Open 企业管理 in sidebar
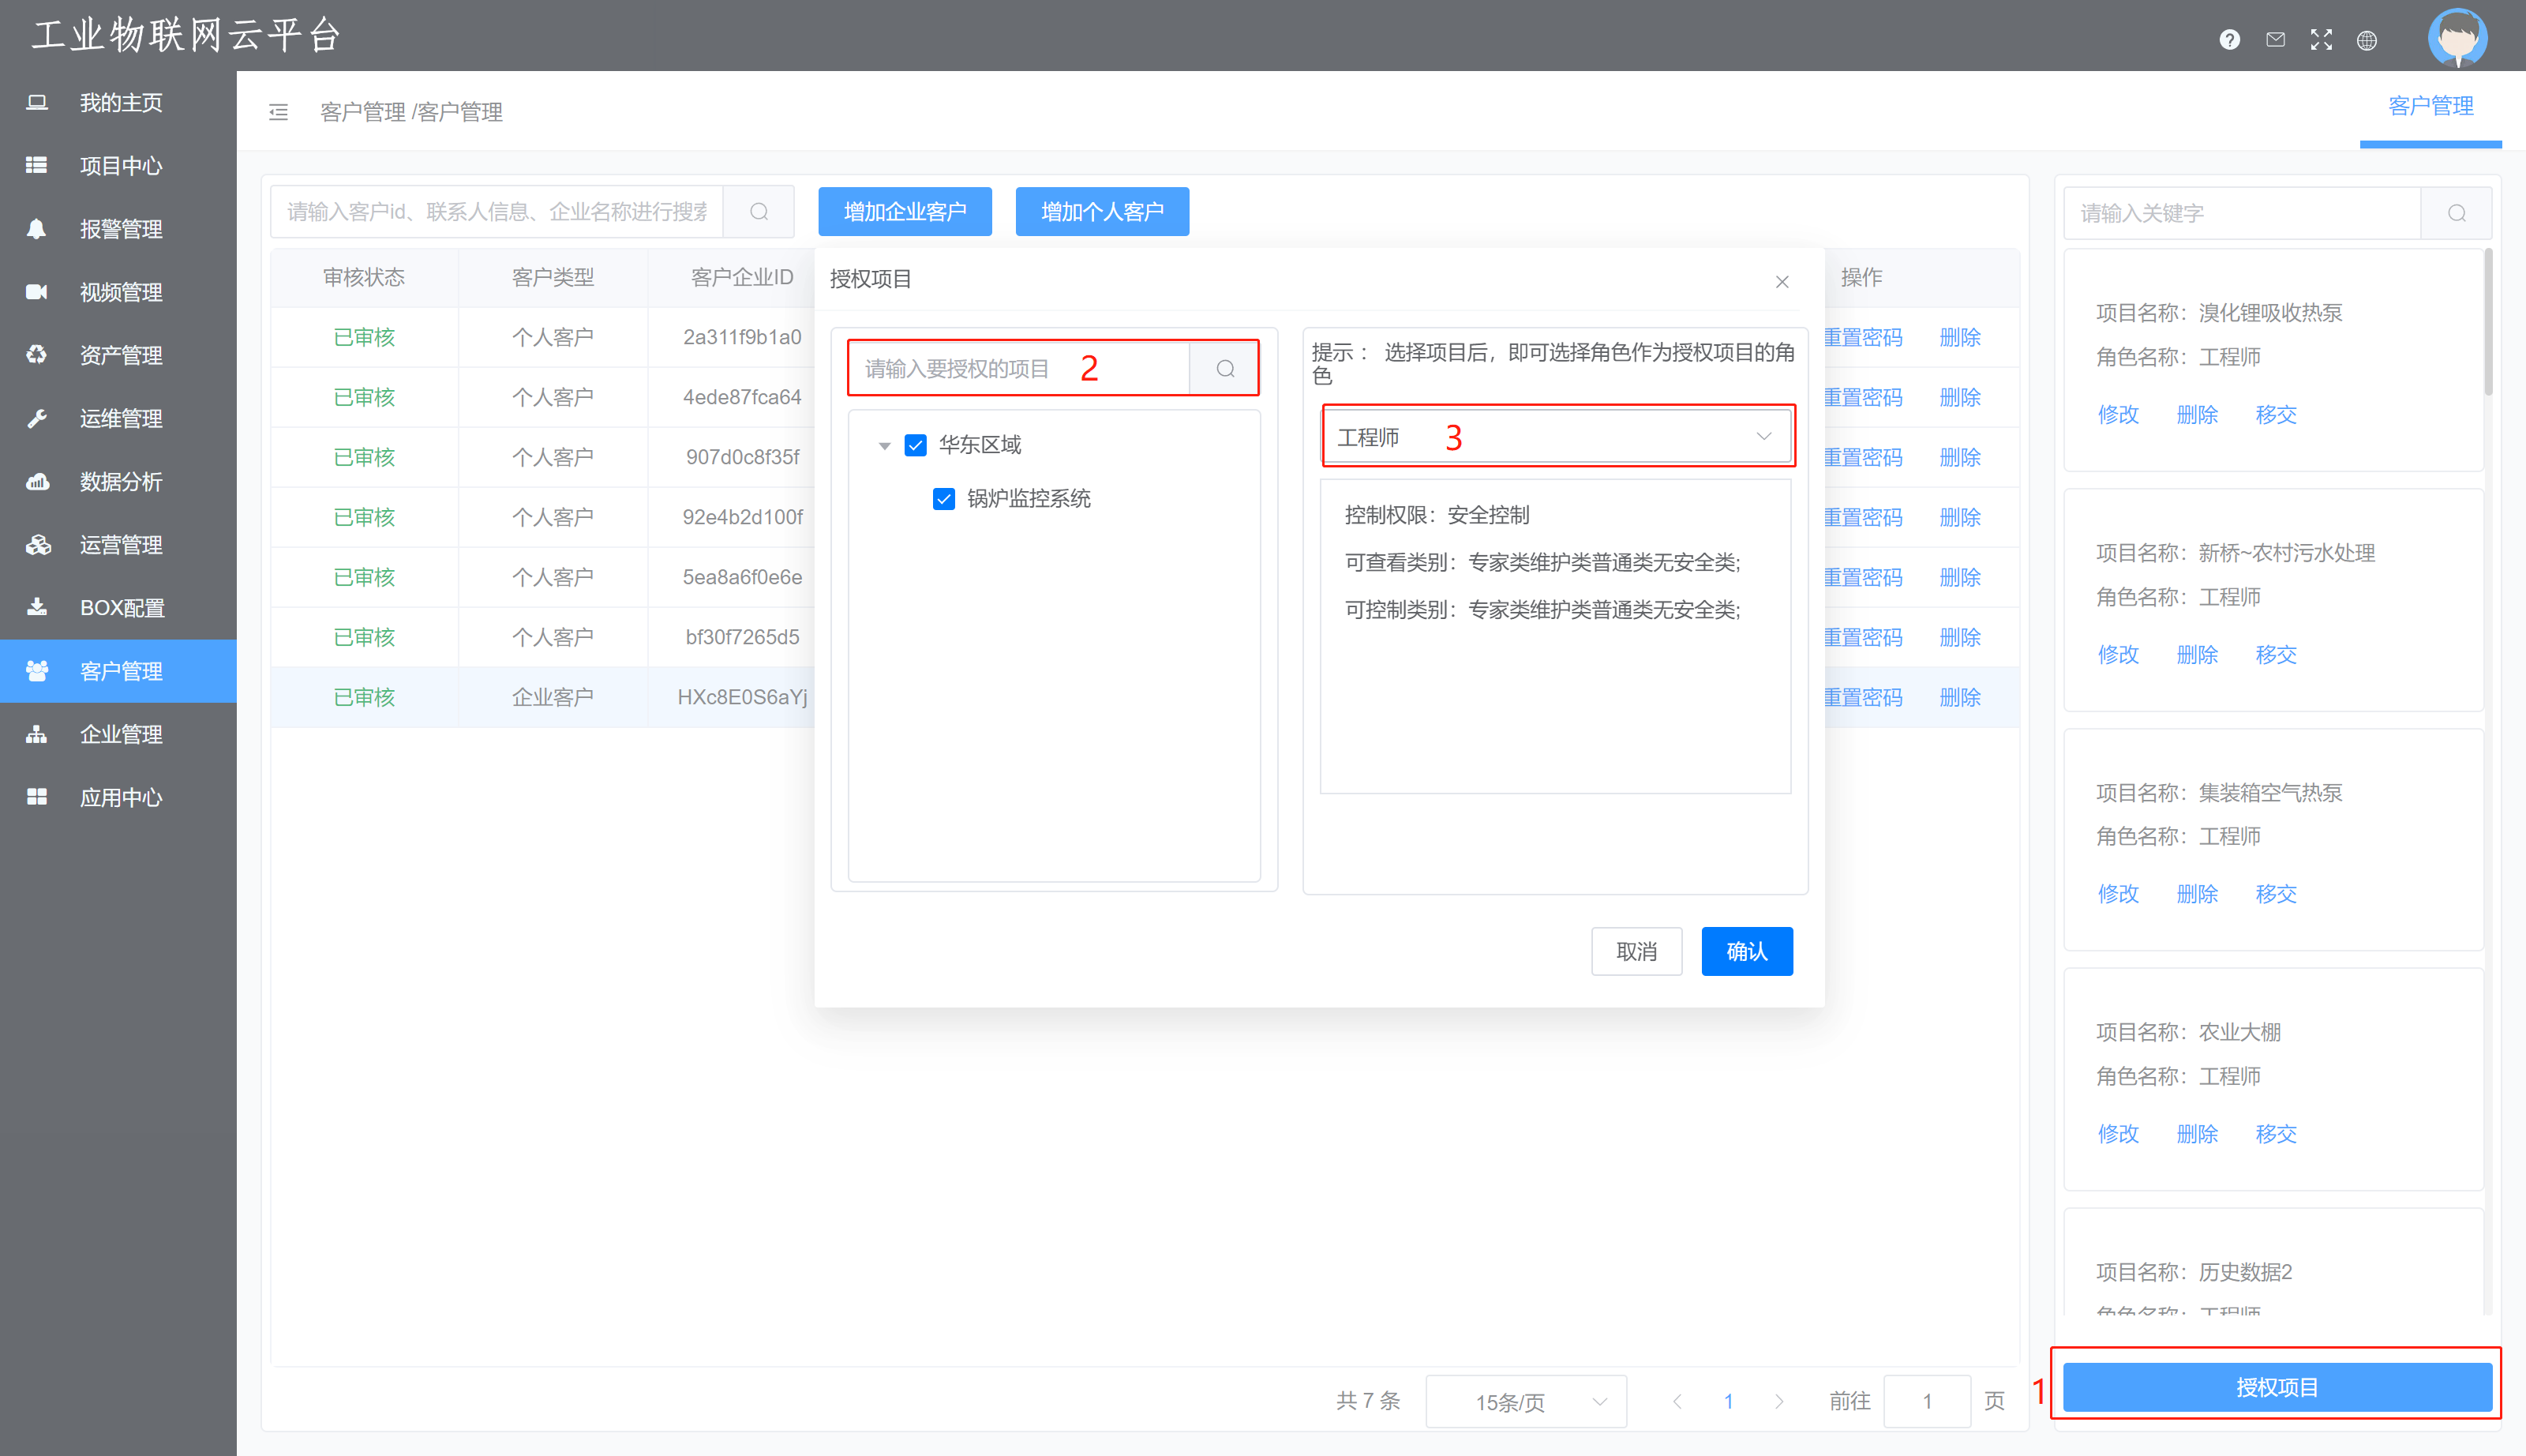The image size is (2526, 1456). coord(119,734)
